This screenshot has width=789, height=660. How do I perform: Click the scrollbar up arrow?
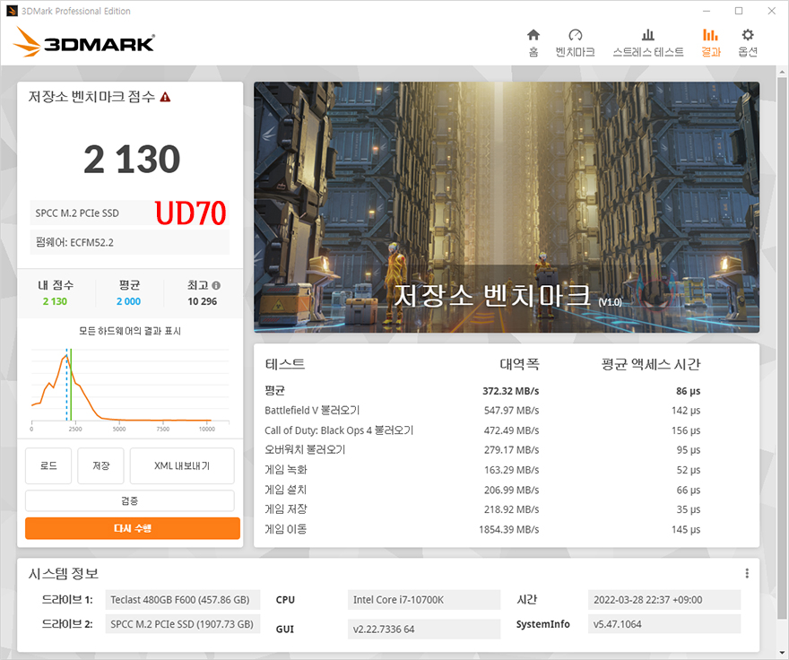[x=782, y=72]
